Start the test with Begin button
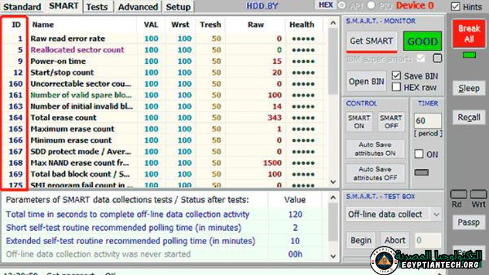This screenshot has width=489, height=275. click(361, 240)
